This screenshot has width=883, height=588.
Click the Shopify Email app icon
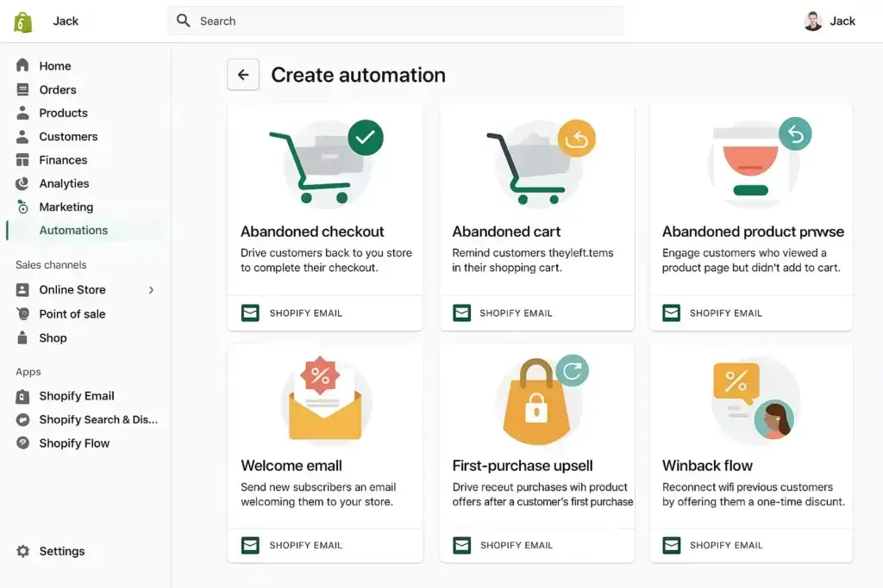point(22,396)
